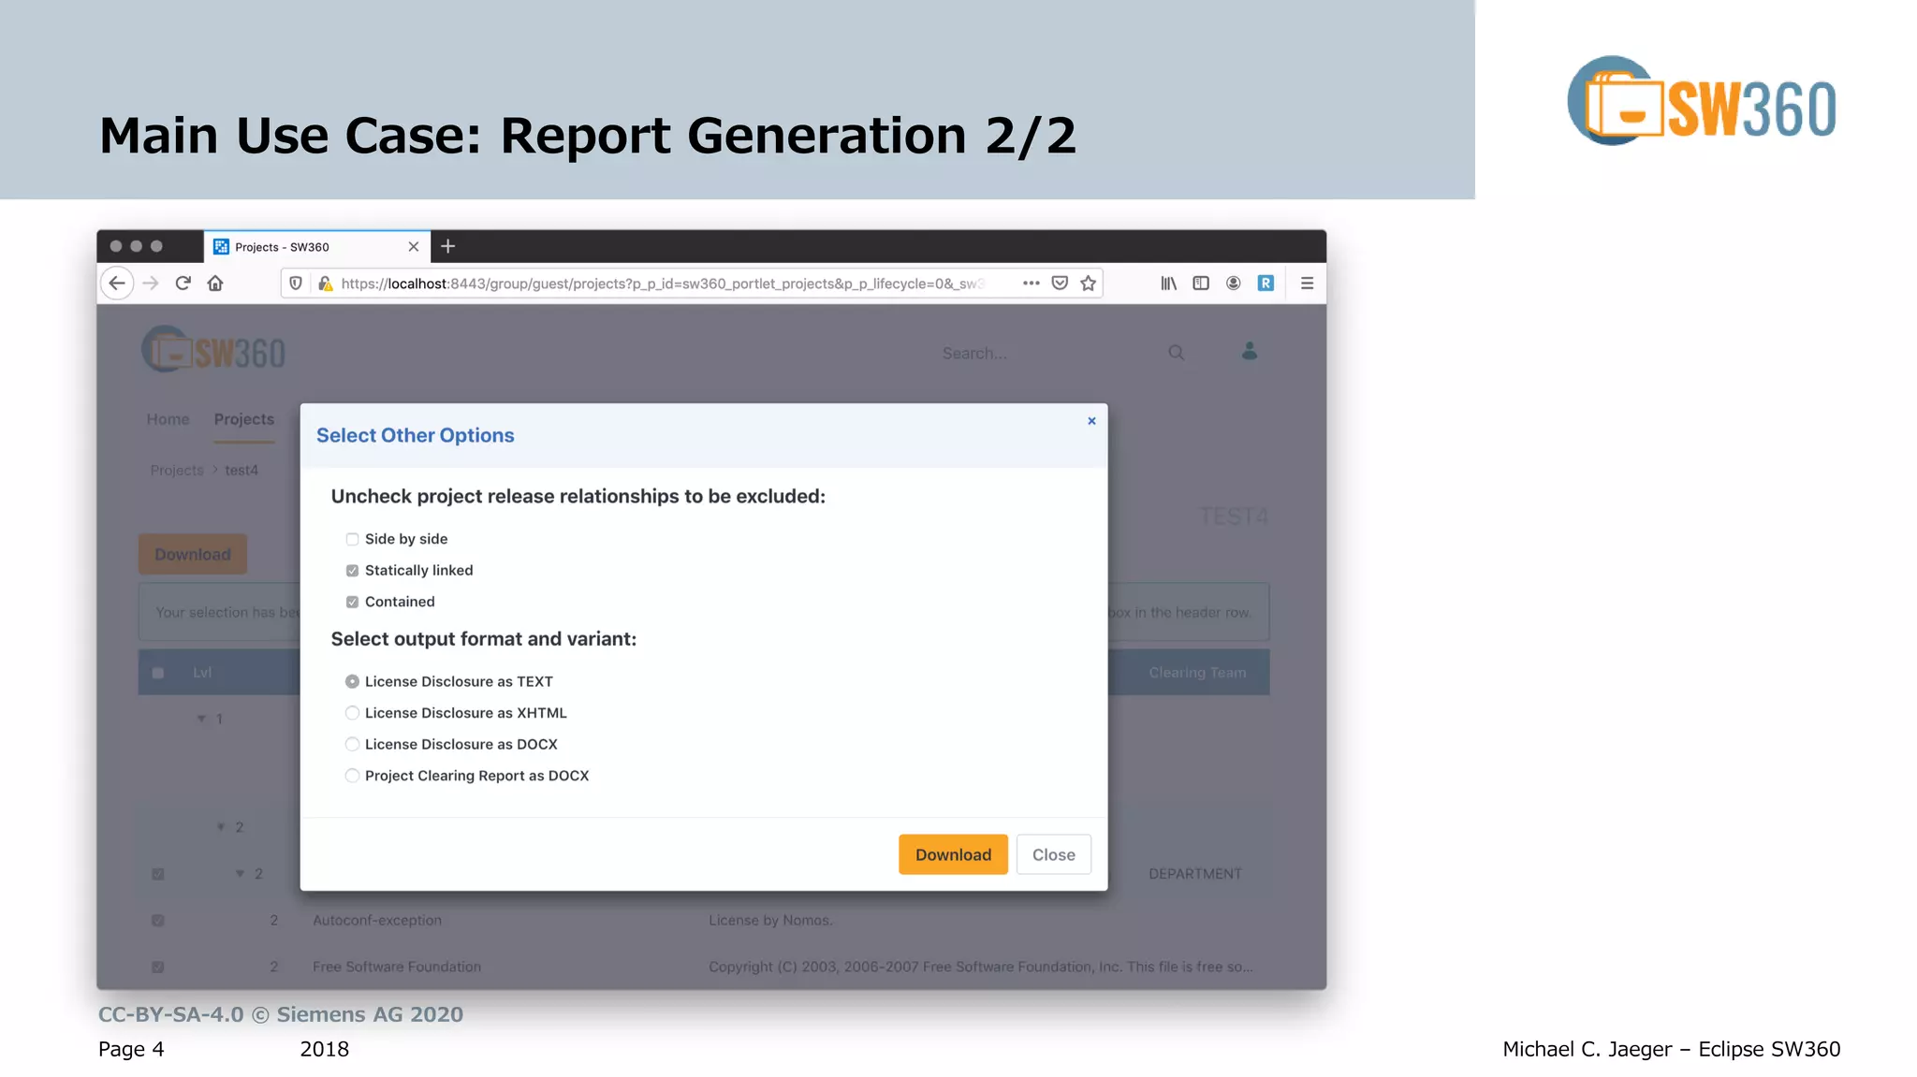Click the Autoconf-exception table cell

[377, 921]
